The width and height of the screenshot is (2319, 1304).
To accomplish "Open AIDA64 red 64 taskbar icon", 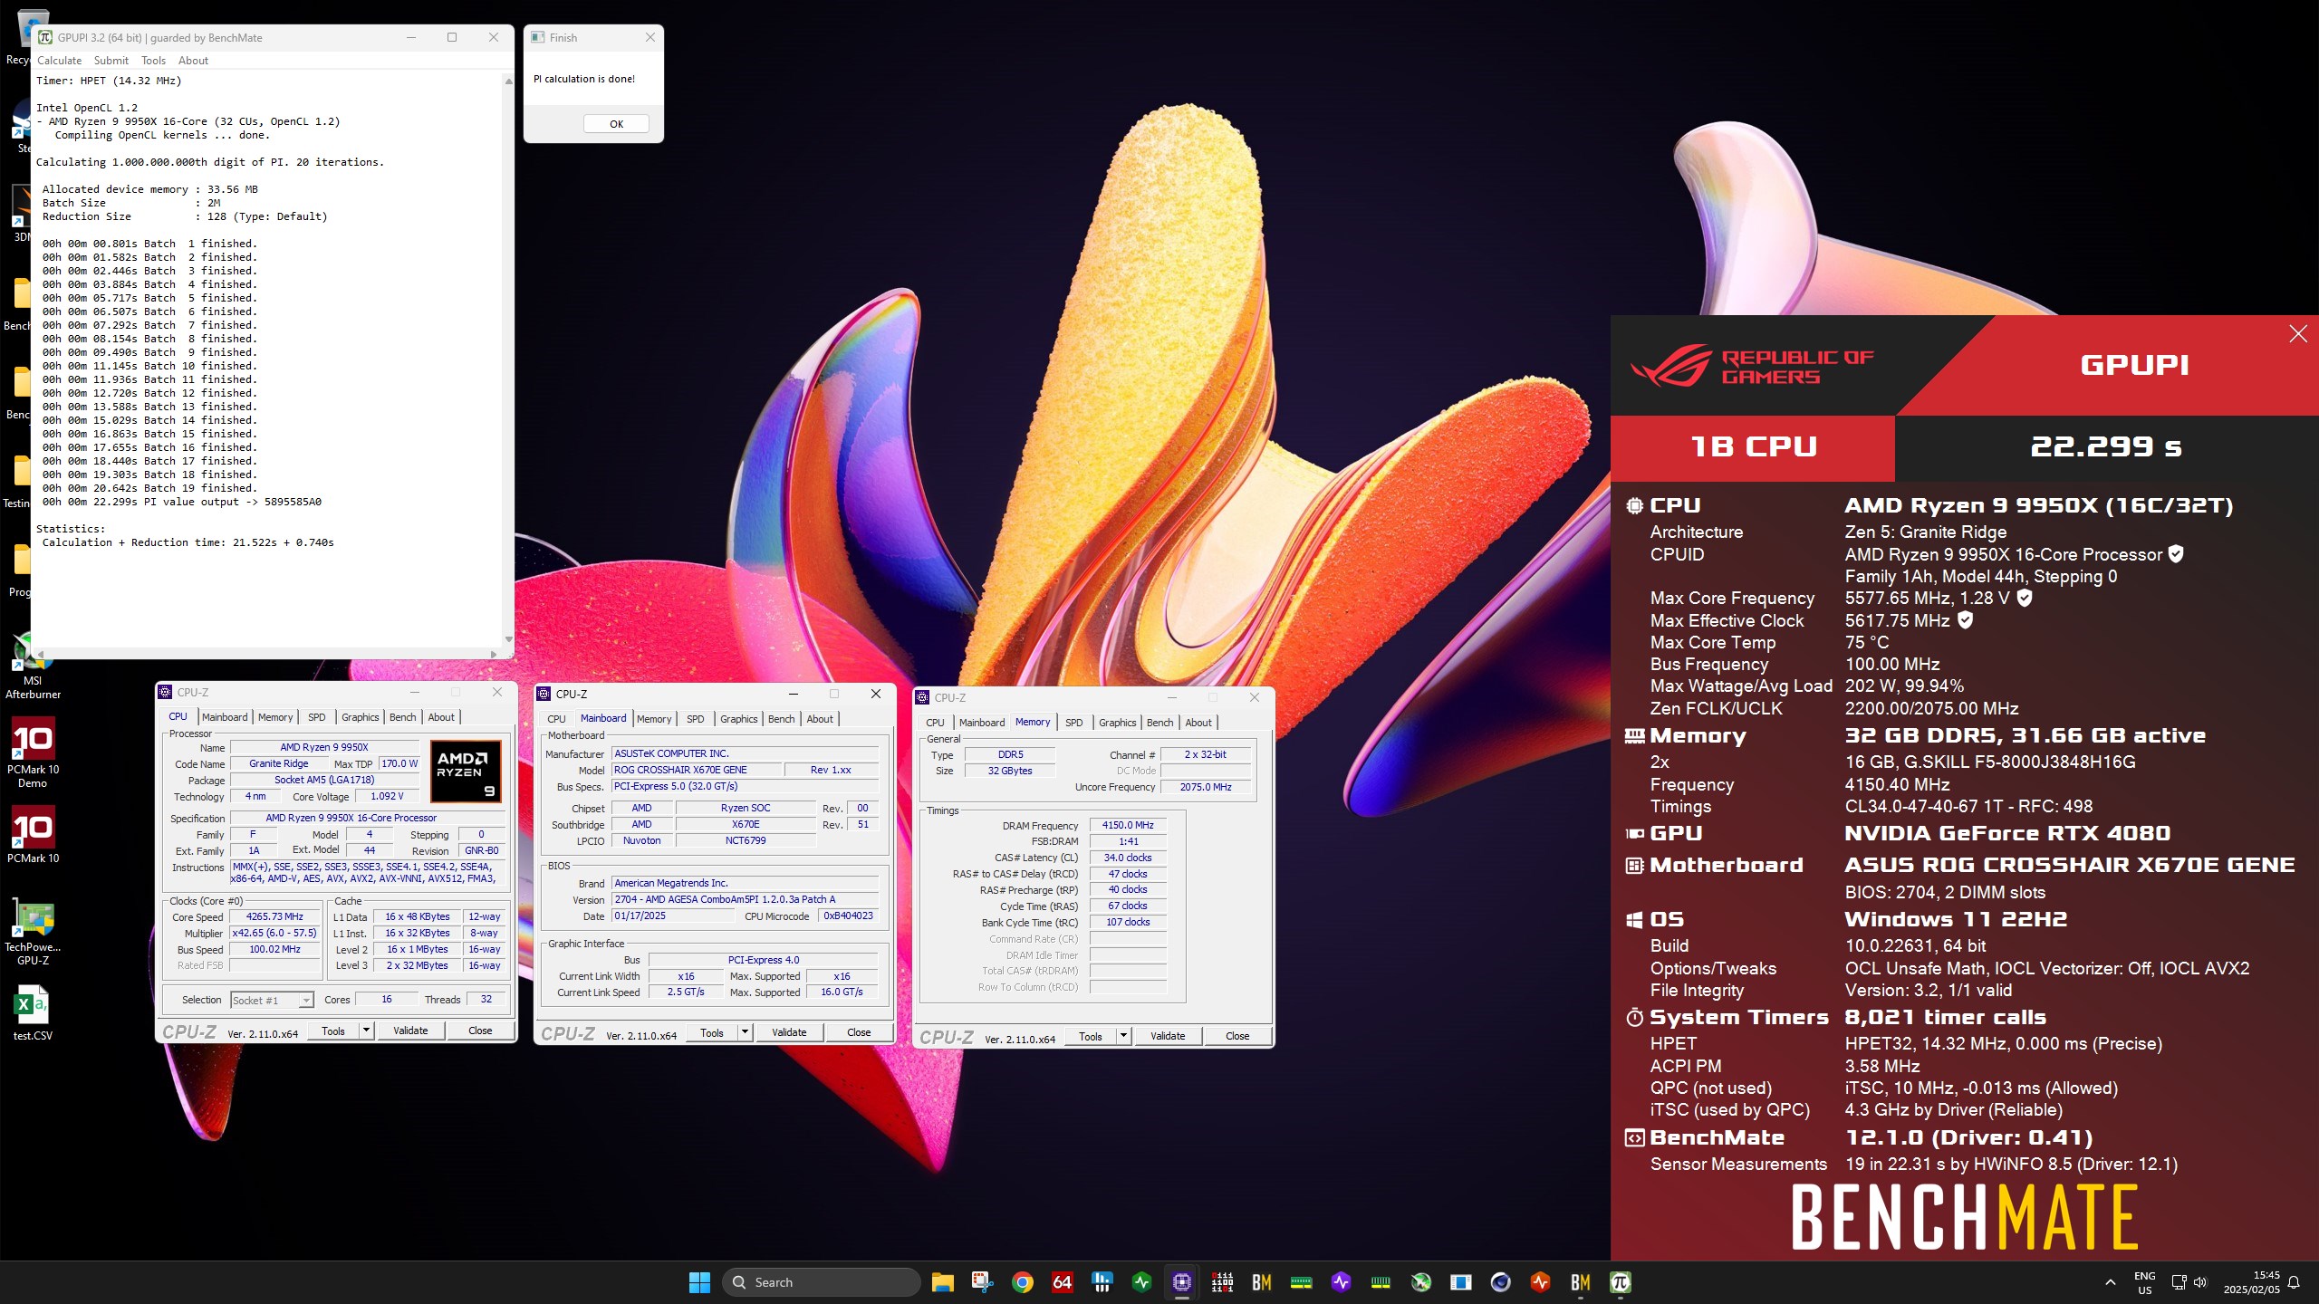I will click(x=1063, y=1282).
